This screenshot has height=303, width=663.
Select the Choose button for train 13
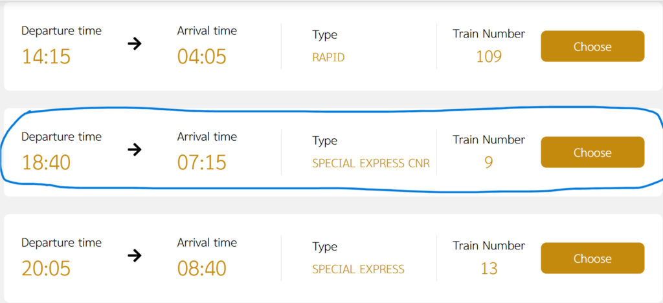(592, 258)
